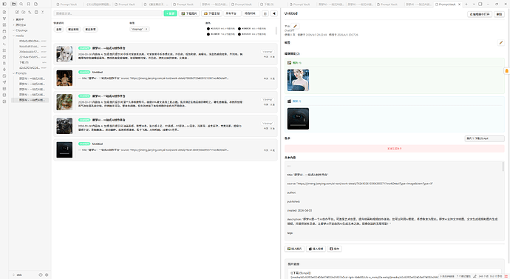Click the text content scrollbar
Image resolution: width=510 pixels, height=279 pixels.
click(x=503, y=167)
